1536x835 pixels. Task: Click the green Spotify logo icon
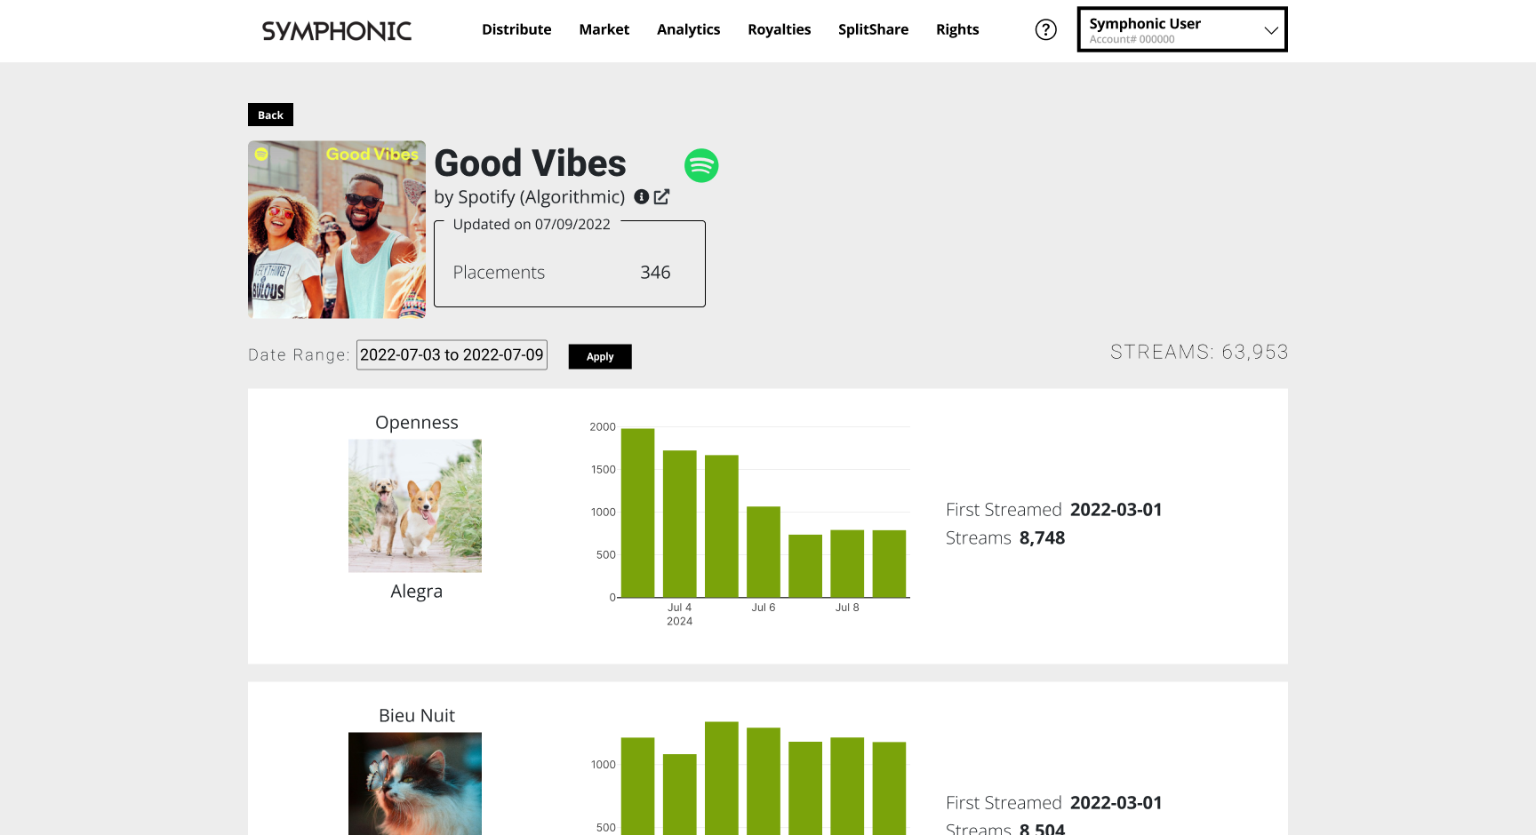[701, 165]
